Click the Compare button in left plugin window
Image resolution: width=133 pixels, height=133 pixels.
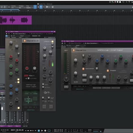click(14, 38)
